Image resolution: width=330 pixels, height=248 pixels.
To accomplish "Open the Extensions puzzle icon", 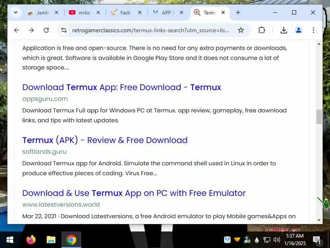I will point(262,30).
